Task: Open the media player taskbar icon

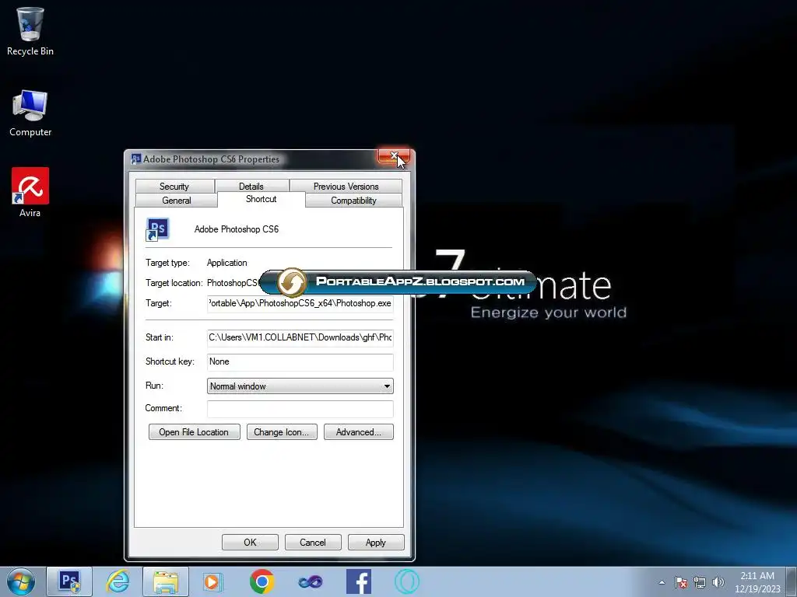Action: [x=212, y=581]
